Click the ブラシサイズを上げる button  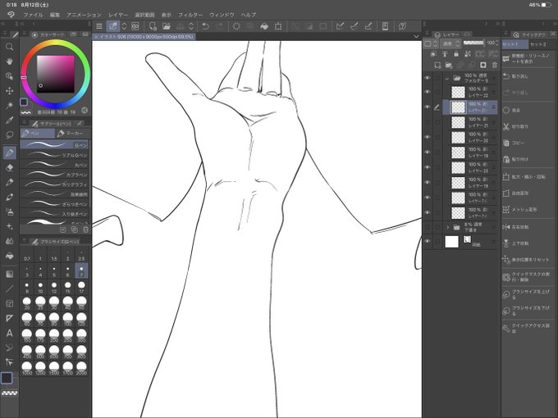point(528,294)
